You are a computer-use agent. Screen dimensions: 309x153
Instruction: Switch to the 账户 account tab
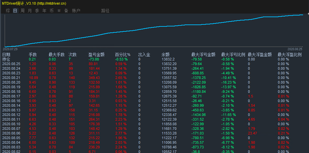coord(76,11)
